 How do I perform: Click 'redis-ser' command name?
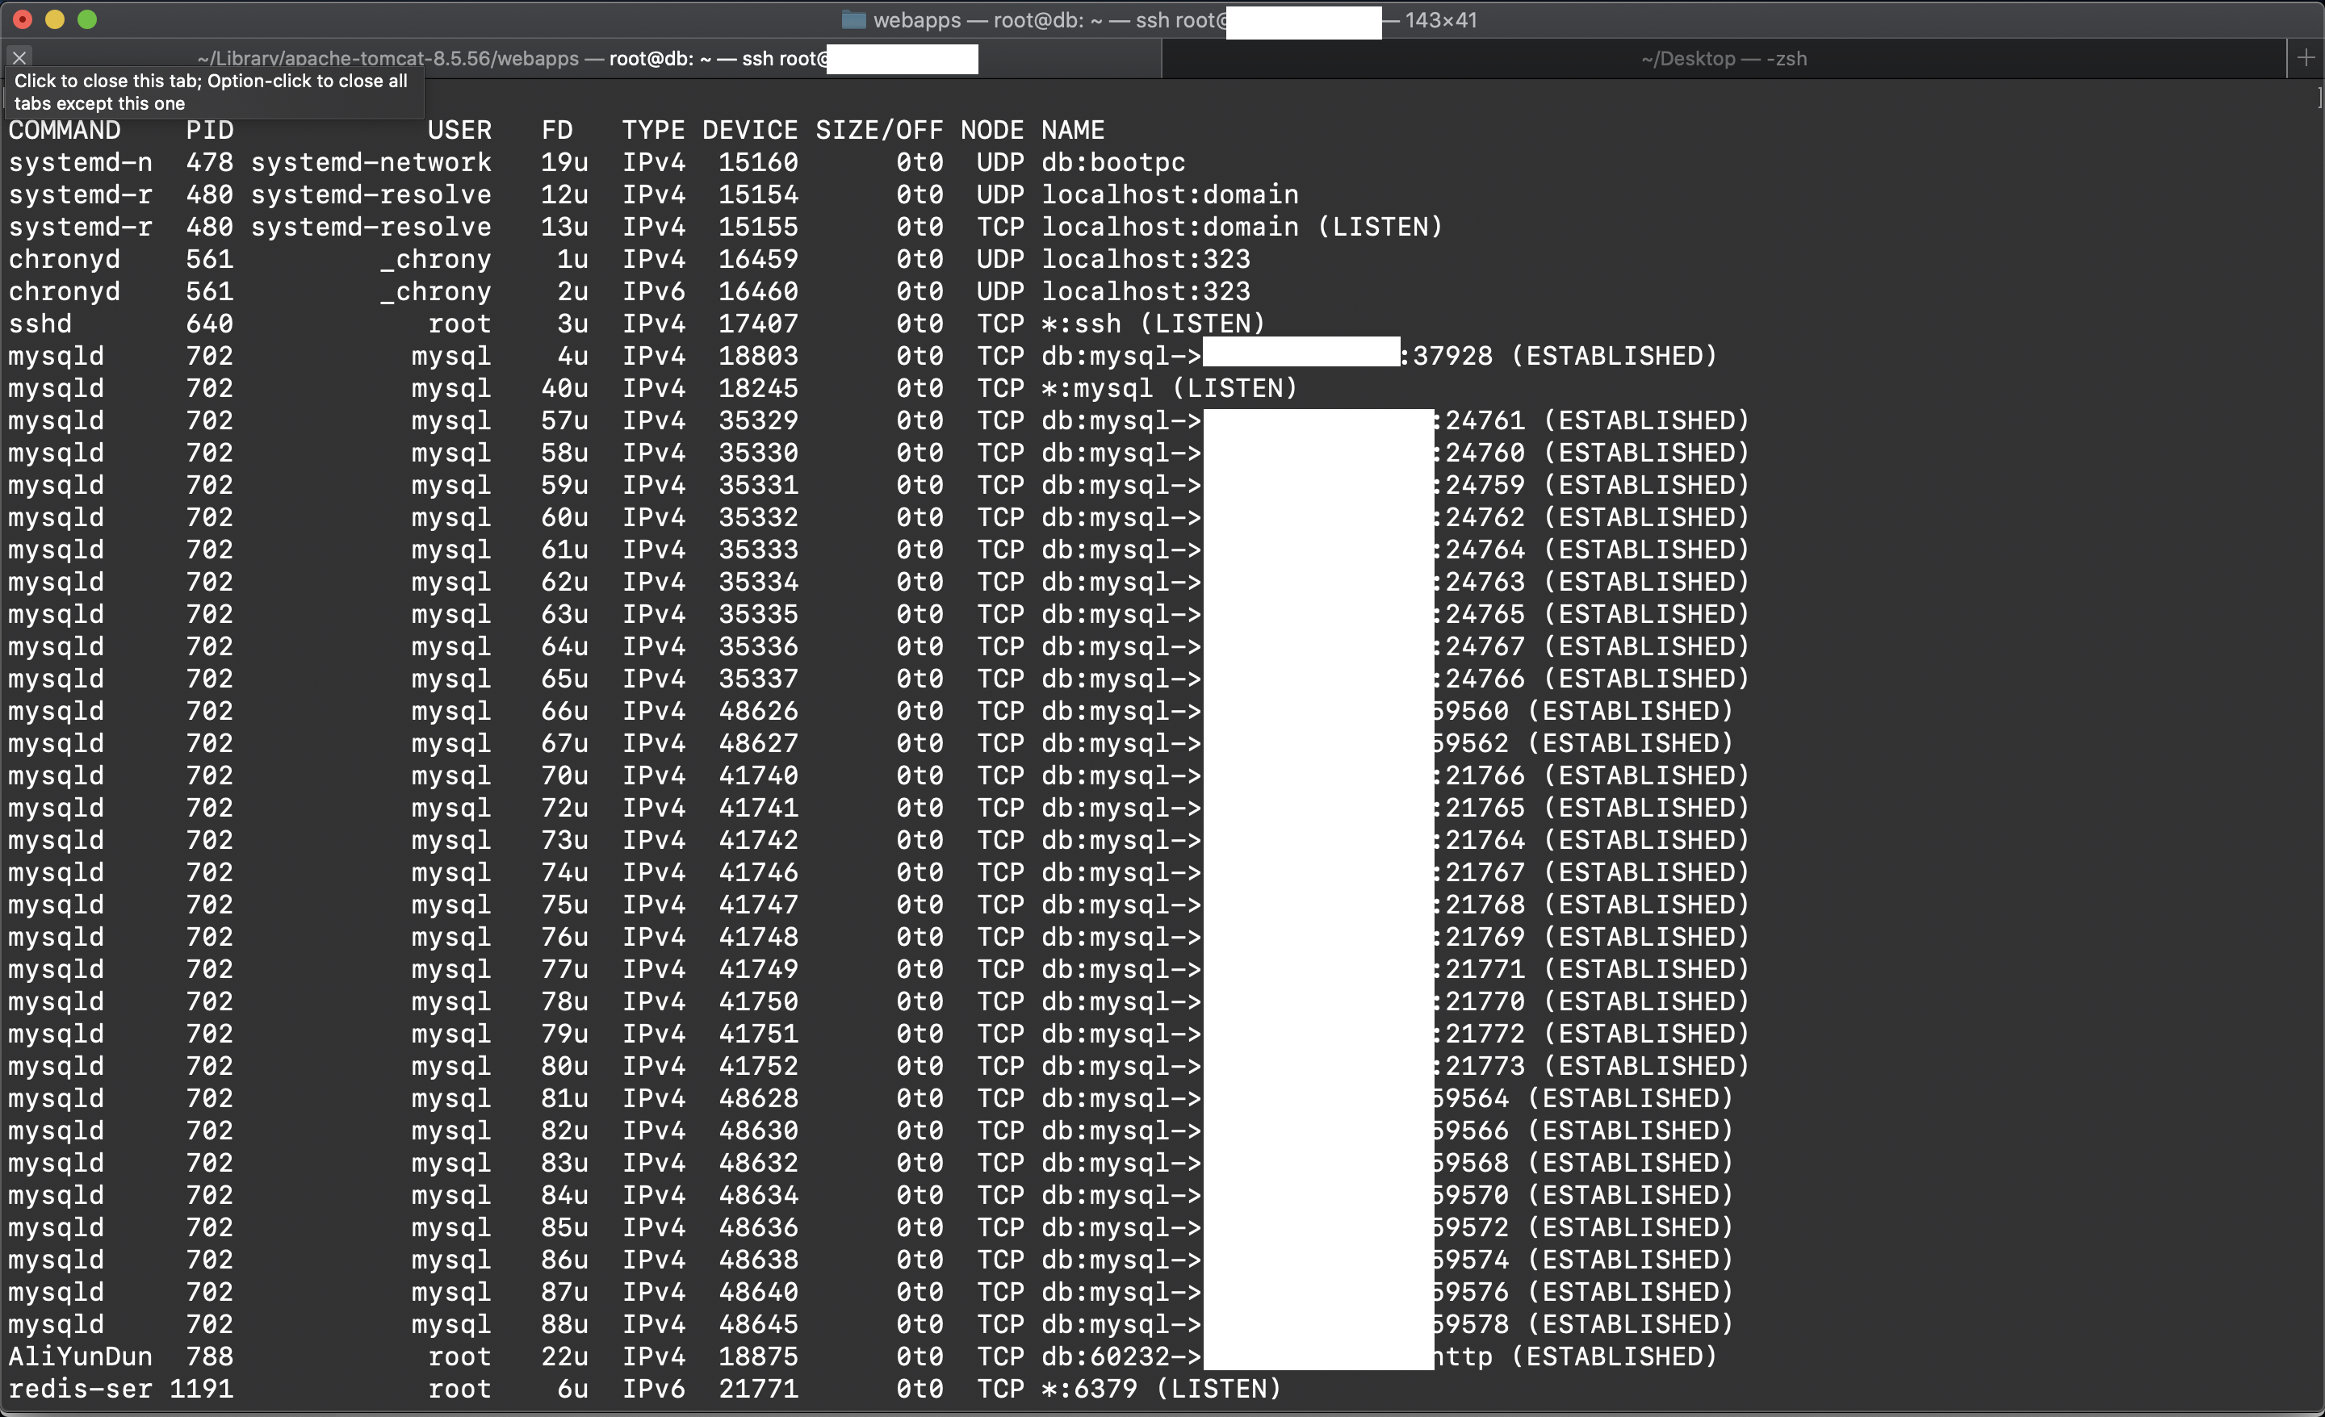(80, 1389)
